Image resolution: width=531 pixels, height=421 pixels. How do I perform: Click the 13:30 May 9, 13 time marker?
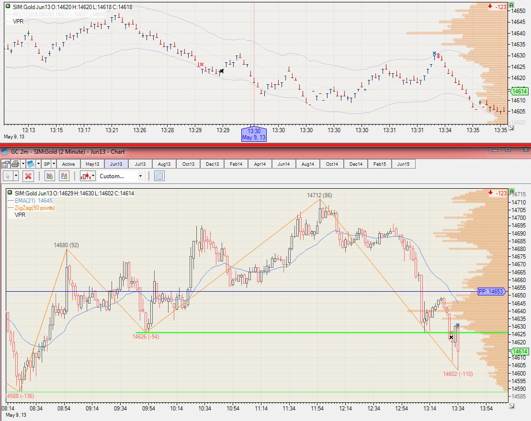[x=254, y=134]
